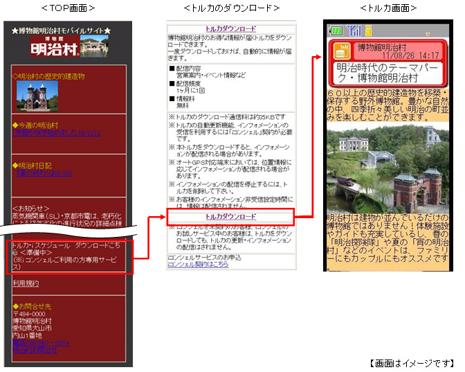
Task: Tap the small yellow arrow indicator in status bar
Action: [x=428, y=35]
